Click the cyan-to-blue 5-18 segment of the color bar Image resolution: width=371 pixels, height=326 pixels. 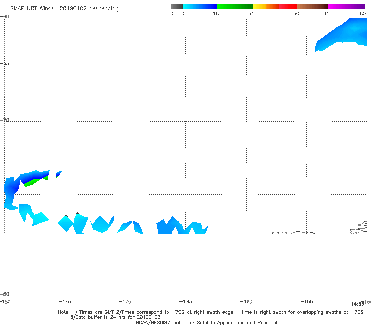point(200,6)
